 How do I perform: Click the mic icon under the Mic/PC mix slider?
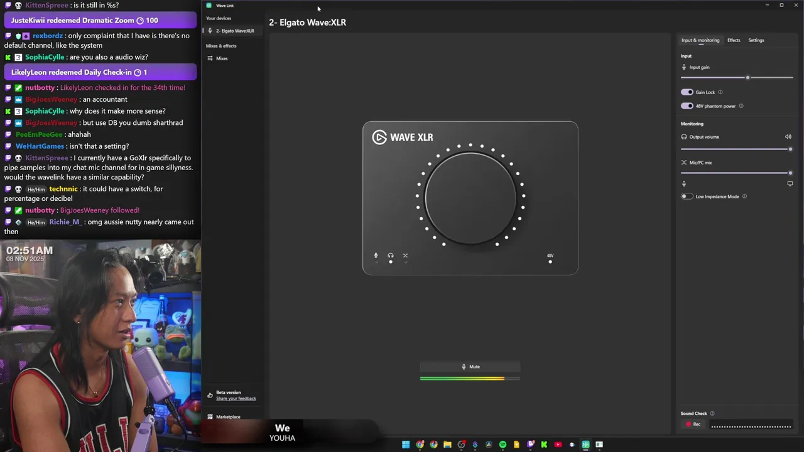684,184
